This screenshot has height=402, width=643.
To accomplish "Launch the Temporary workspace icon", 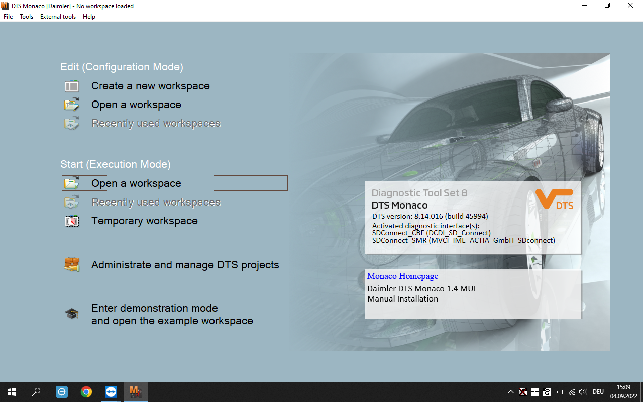I will tap(72, 221).
